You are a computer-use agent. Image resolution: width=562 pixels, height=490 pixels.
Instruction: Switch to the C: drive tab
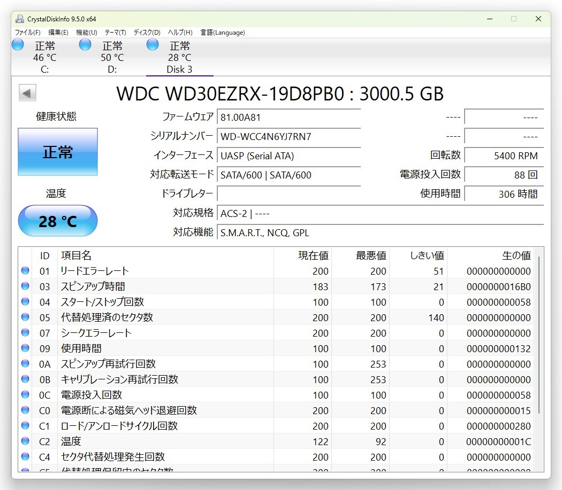tap(45, 57)
